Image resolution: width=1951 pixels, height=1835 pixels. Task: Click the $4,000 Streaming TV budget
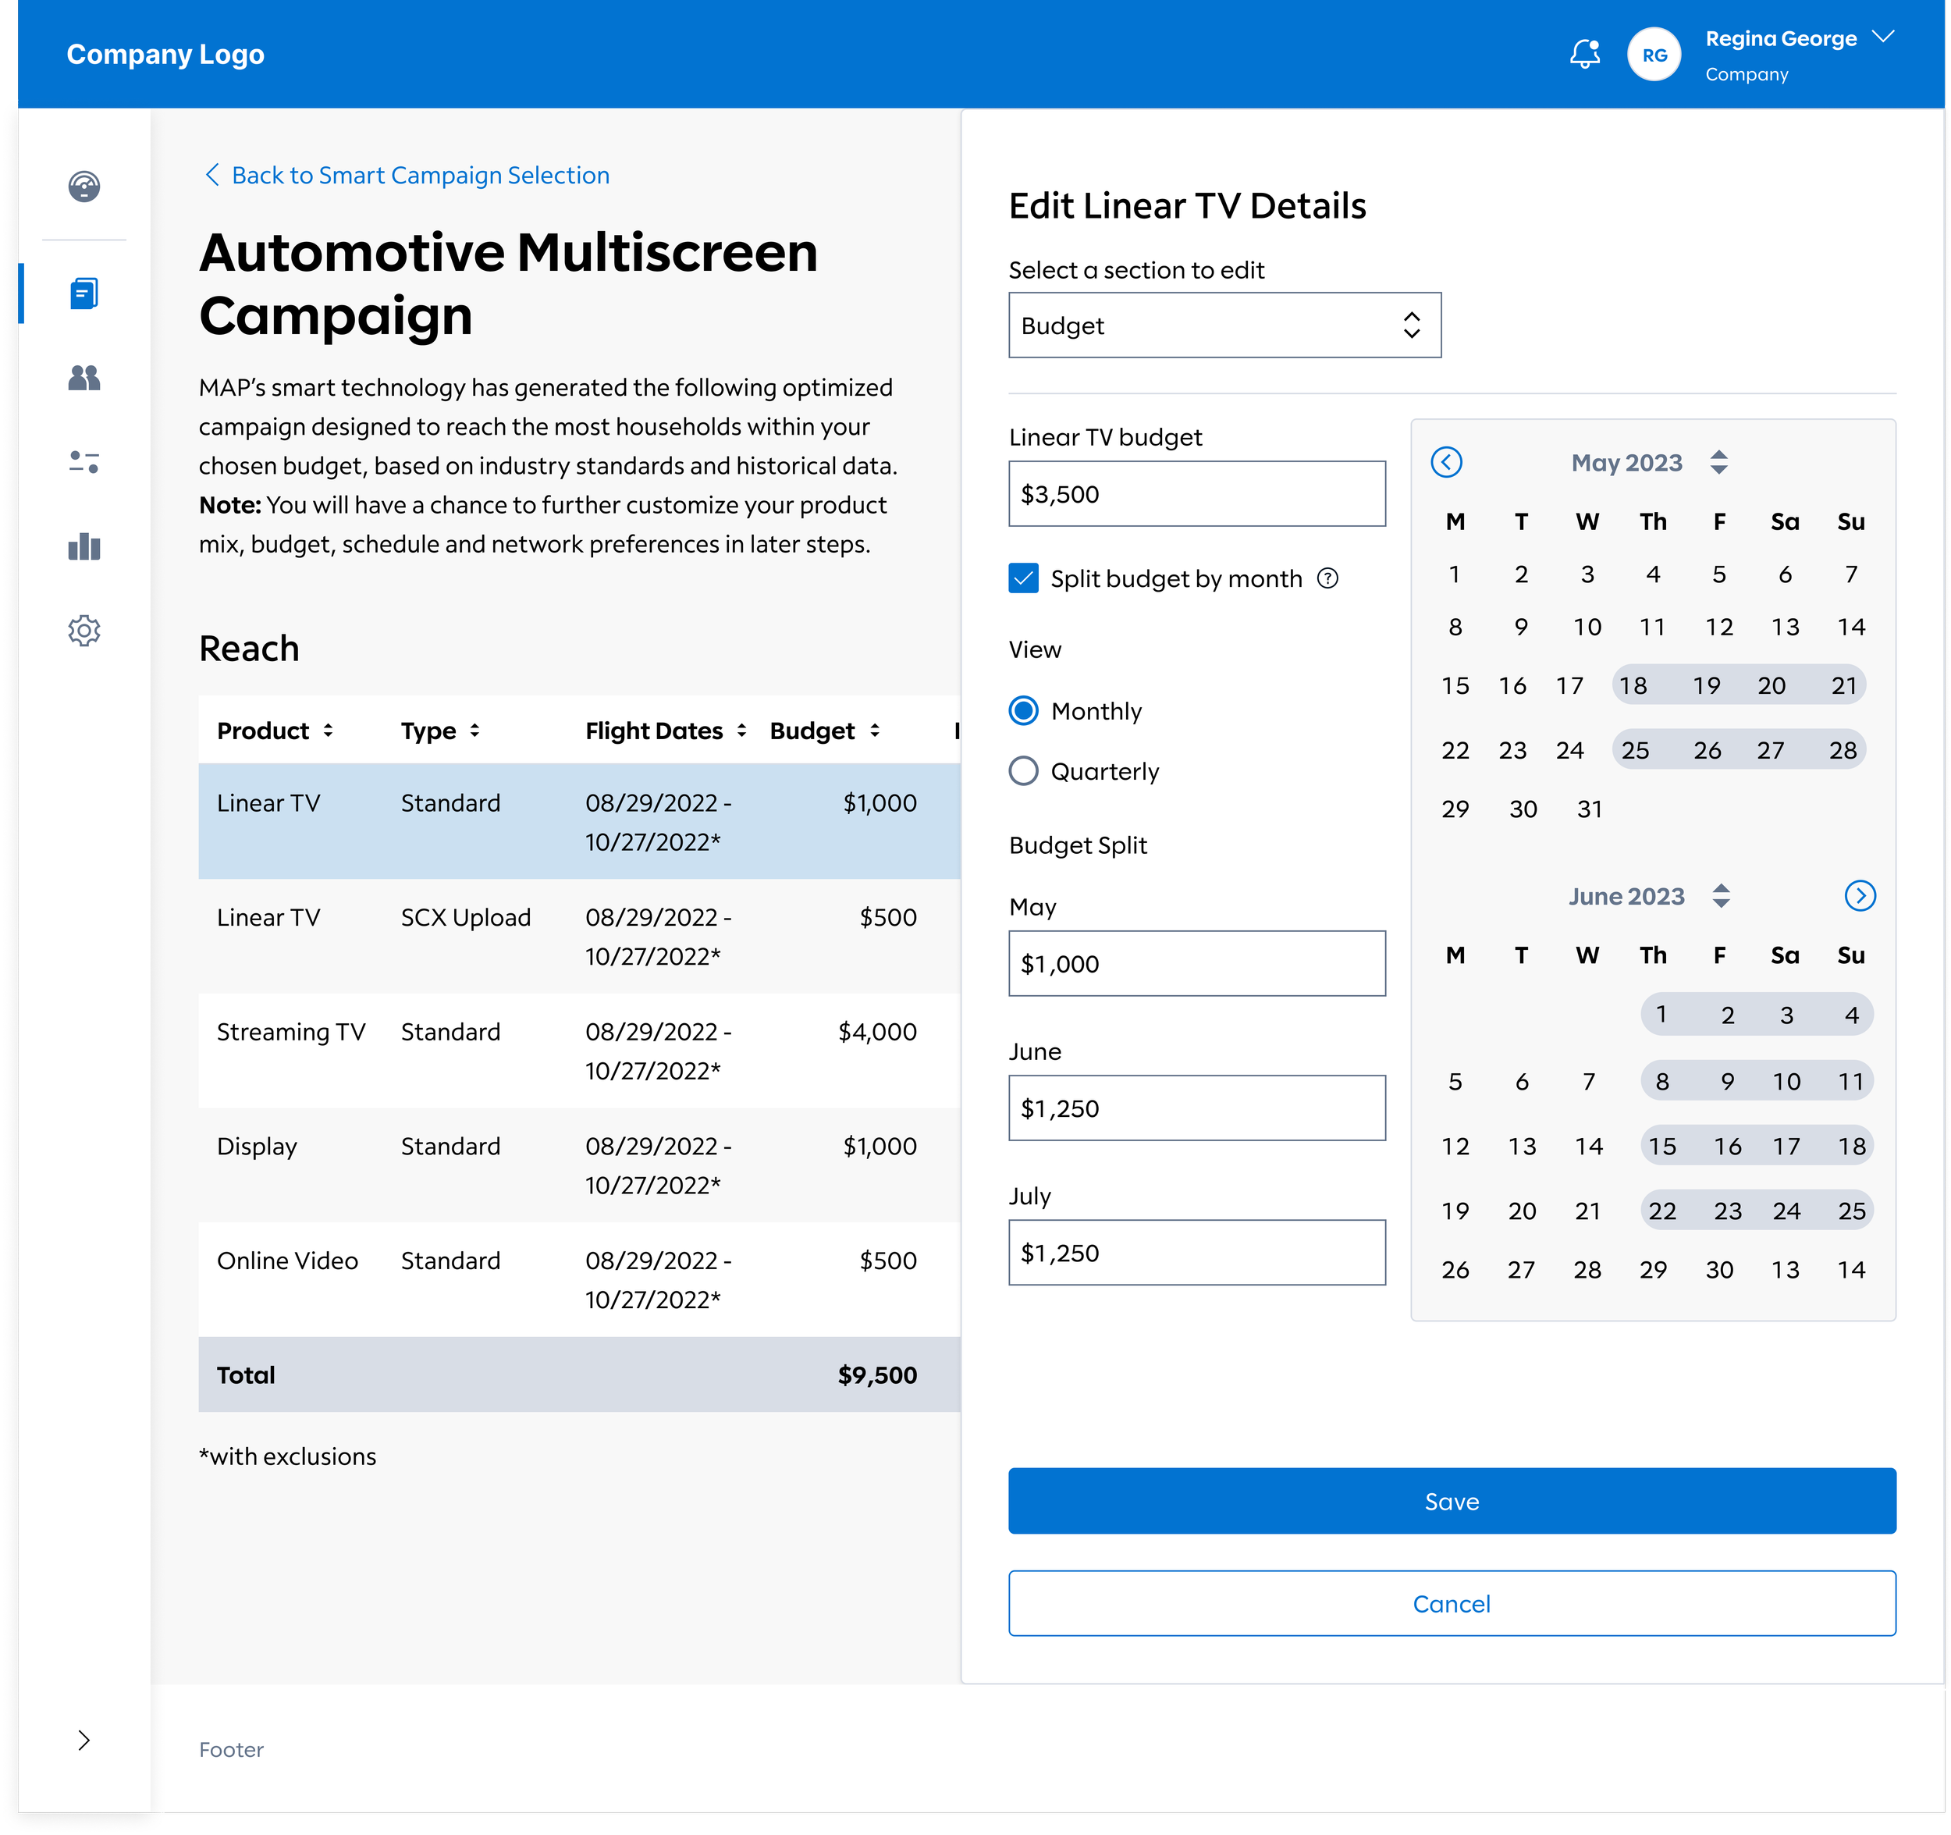tap(876, 1033)
